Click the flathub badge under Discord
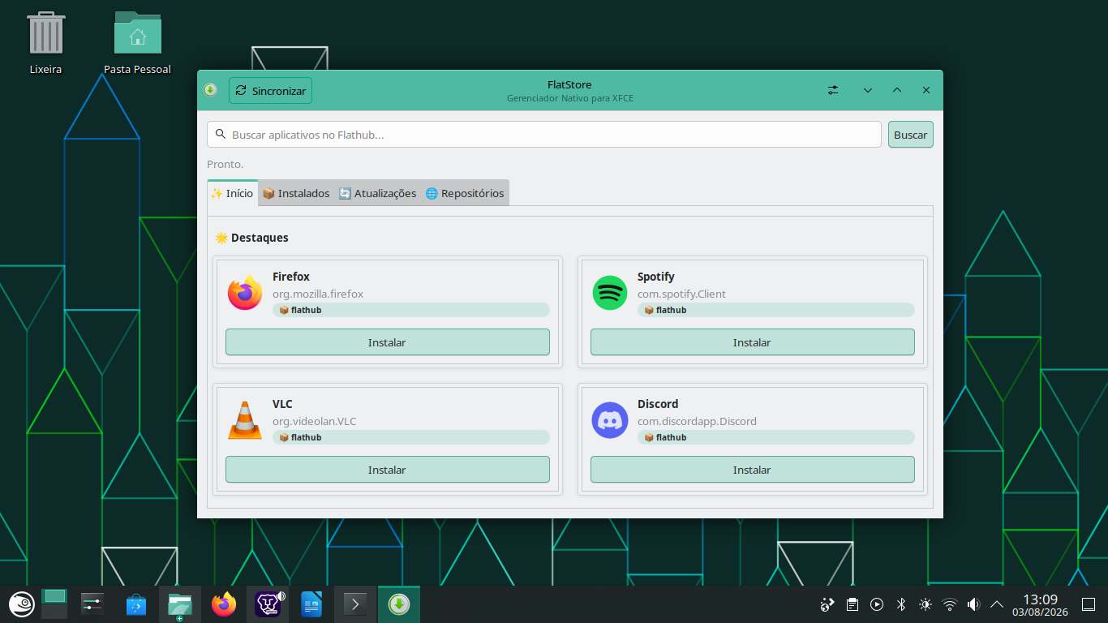Screen dimensions: 1108x623 776,437
